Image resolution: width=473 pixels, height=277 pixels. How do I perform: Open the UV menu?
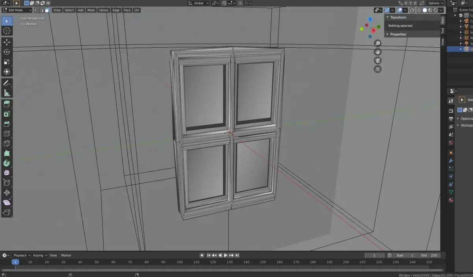pos(137,10)
